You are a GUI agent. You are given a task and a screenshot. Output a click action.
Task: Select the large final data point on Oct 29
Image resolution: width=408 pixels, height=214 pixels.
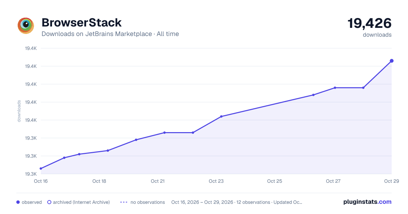pos(392,61)
